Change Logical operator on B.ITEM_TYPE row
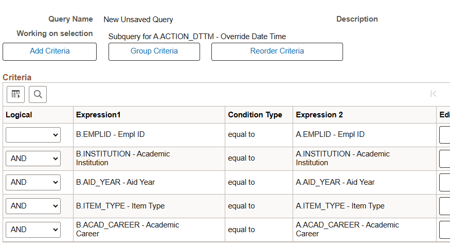 (x=33, y=206)
